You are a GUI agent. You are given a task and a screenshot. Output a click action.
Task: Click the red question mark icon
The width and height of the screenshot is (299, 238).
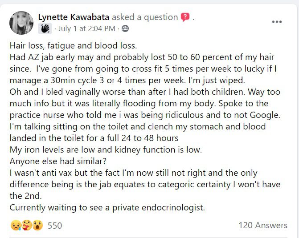(185, 17)
